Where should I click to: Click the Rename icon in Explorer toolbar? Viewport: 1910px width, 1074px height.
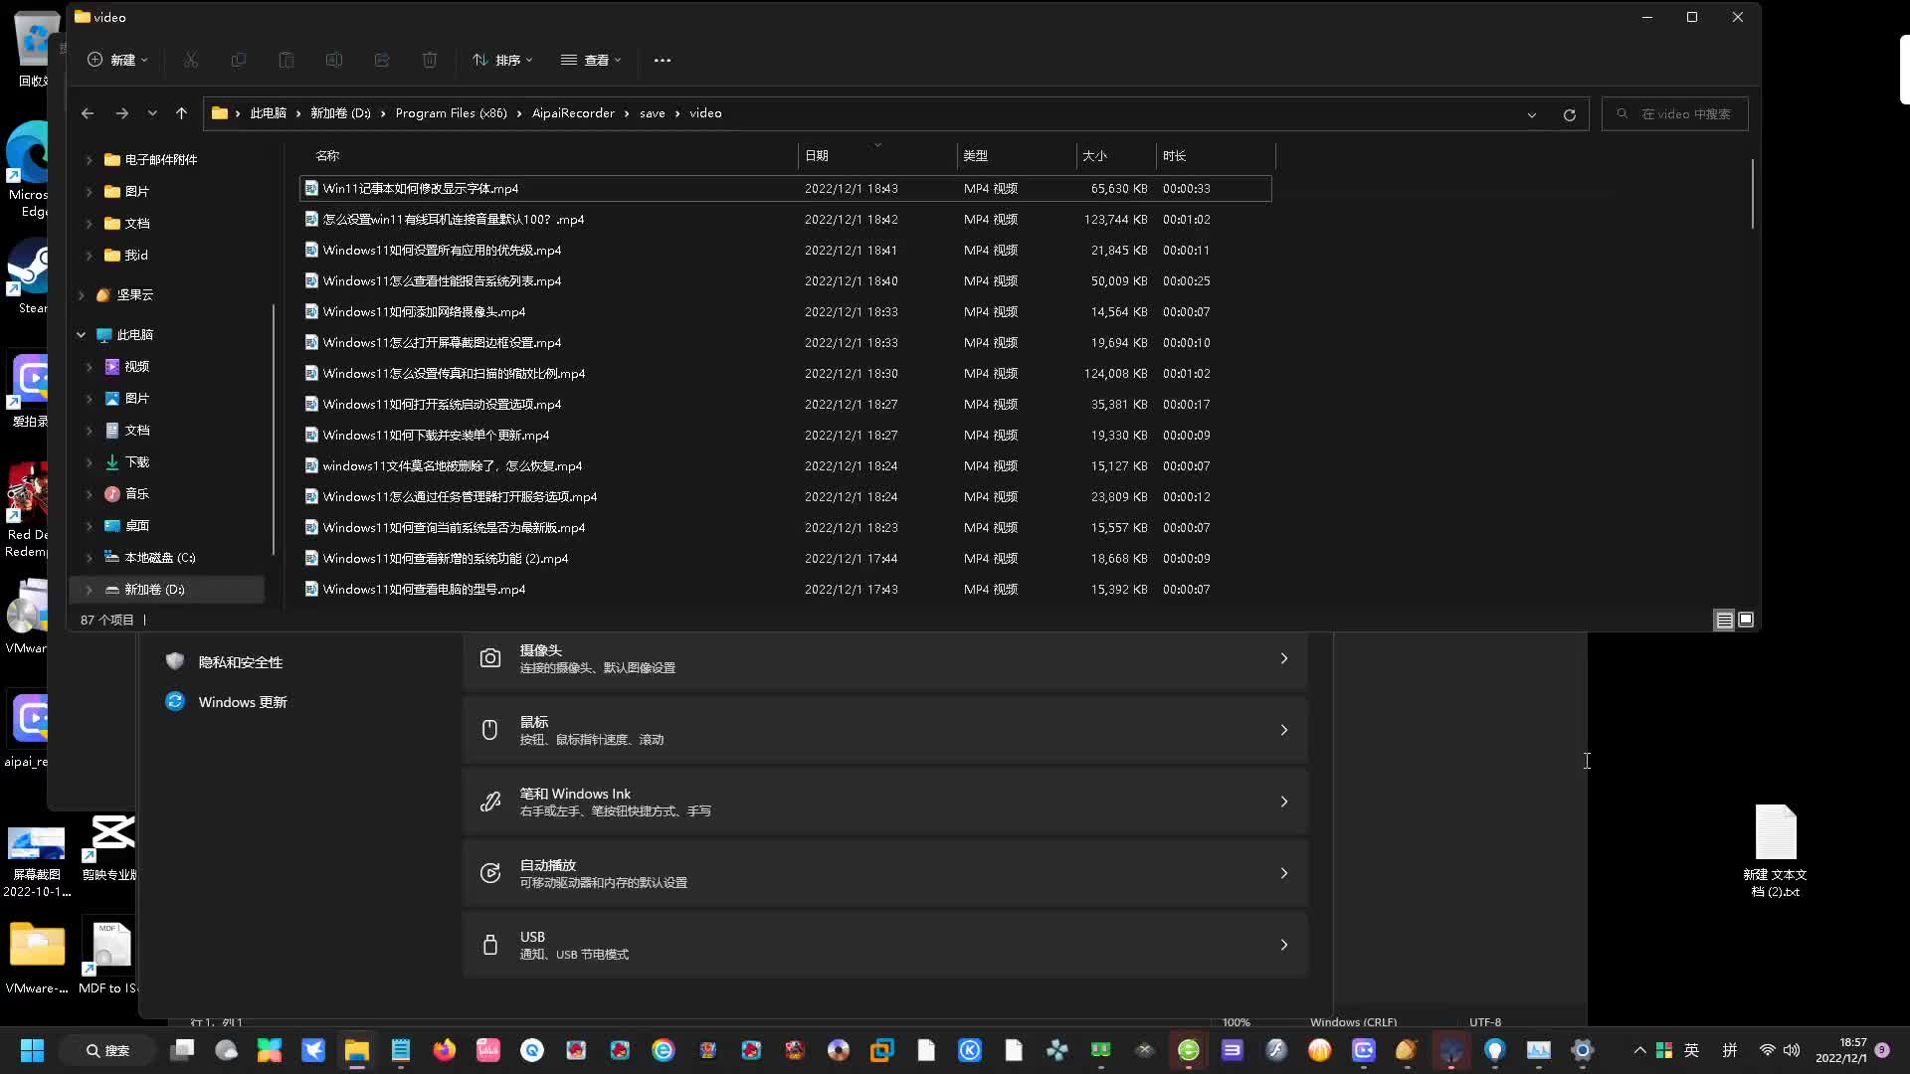[334, 61]
